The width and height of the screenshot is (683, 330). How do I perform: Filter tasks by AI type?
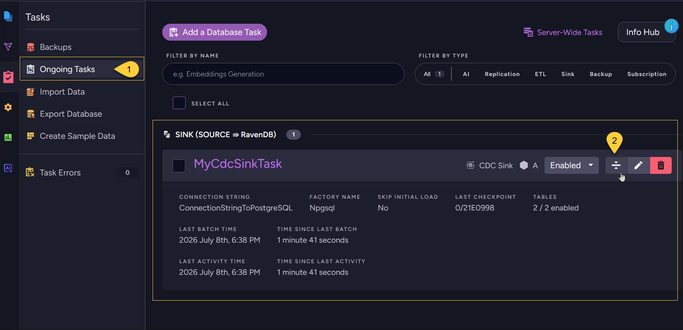click(466, 74)
